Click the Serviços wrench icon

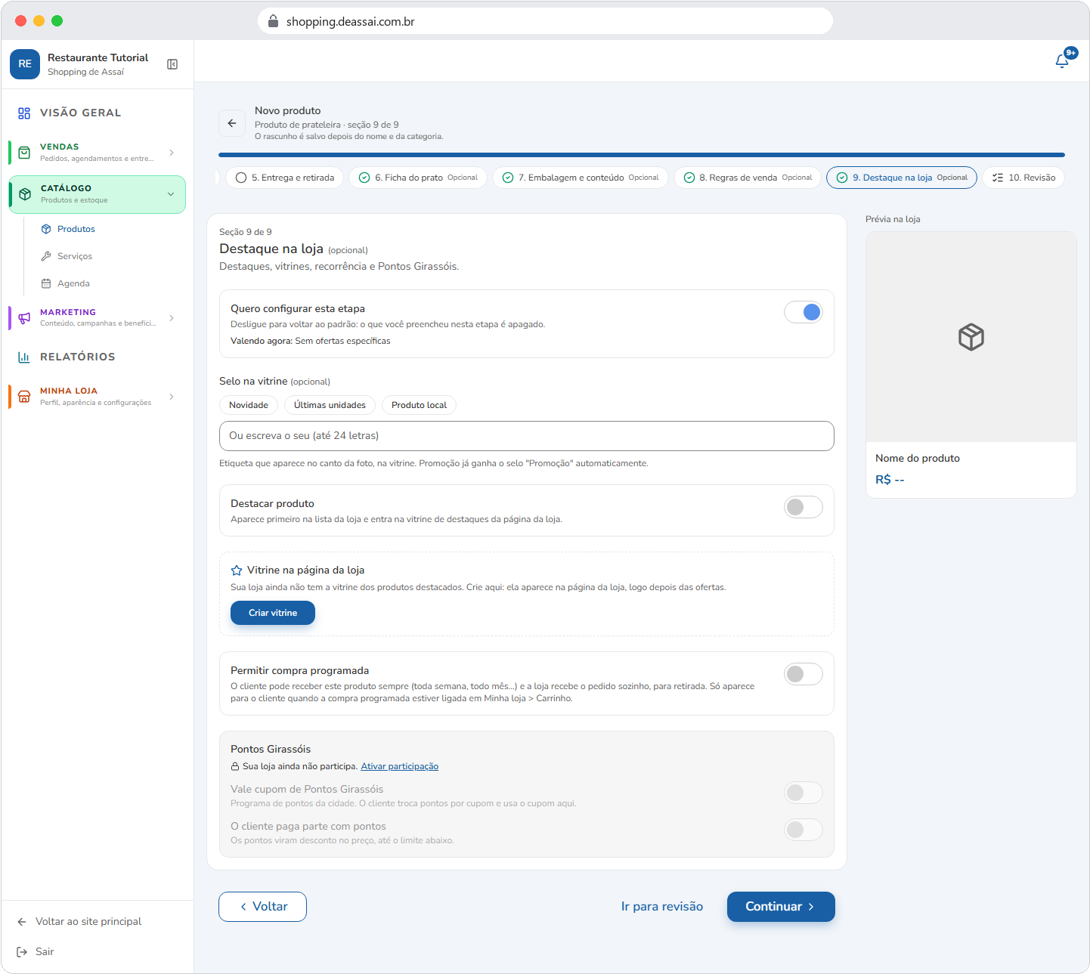pos(46,256)
